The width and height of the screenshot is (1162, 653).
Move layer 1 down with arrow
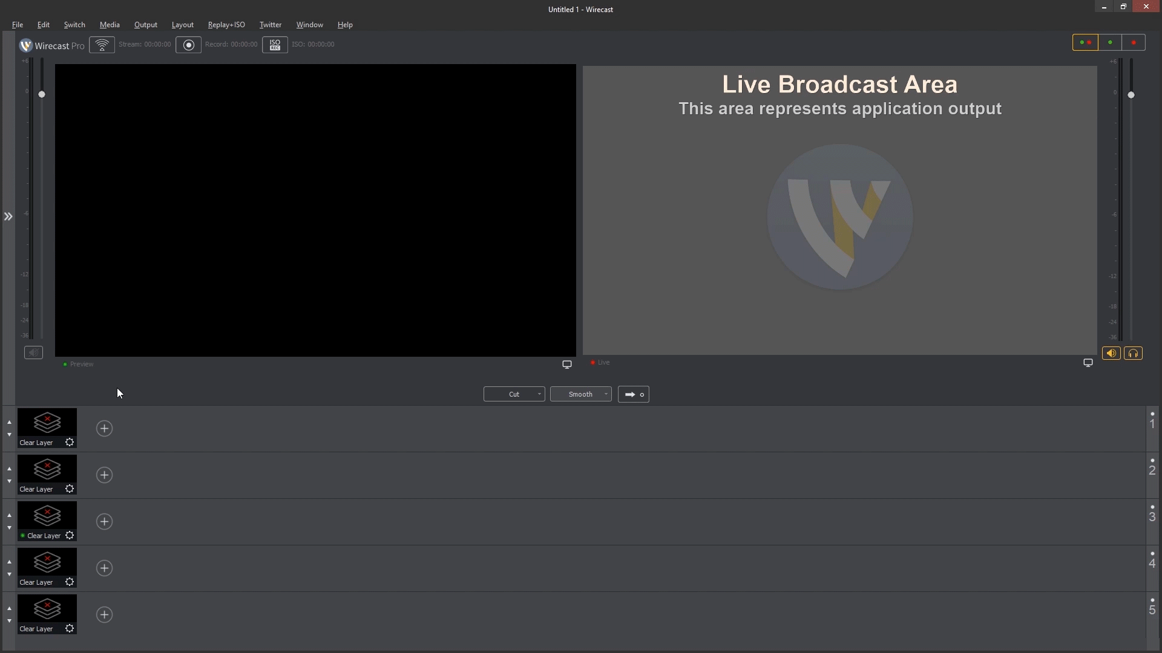9,435
